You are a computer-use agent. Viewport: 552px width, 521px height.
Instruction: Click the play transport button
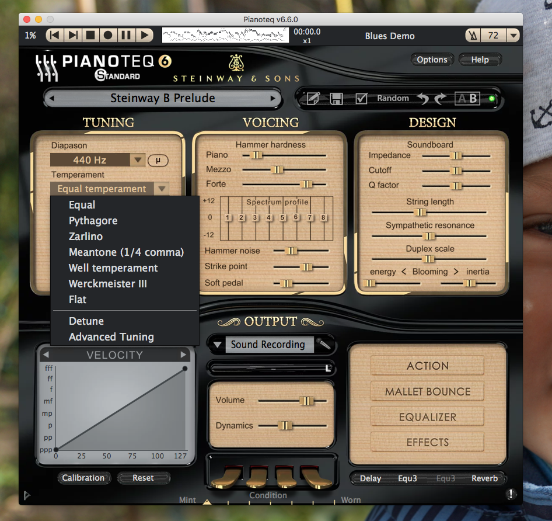pos(144,35)
